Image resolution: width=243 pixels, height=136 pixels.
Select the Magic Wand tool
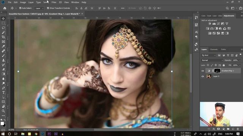(3, 32)
